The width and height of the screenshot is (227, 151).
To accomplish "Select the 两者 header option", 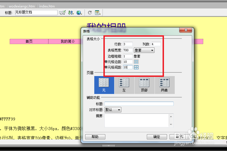I will tap(165, 85).
